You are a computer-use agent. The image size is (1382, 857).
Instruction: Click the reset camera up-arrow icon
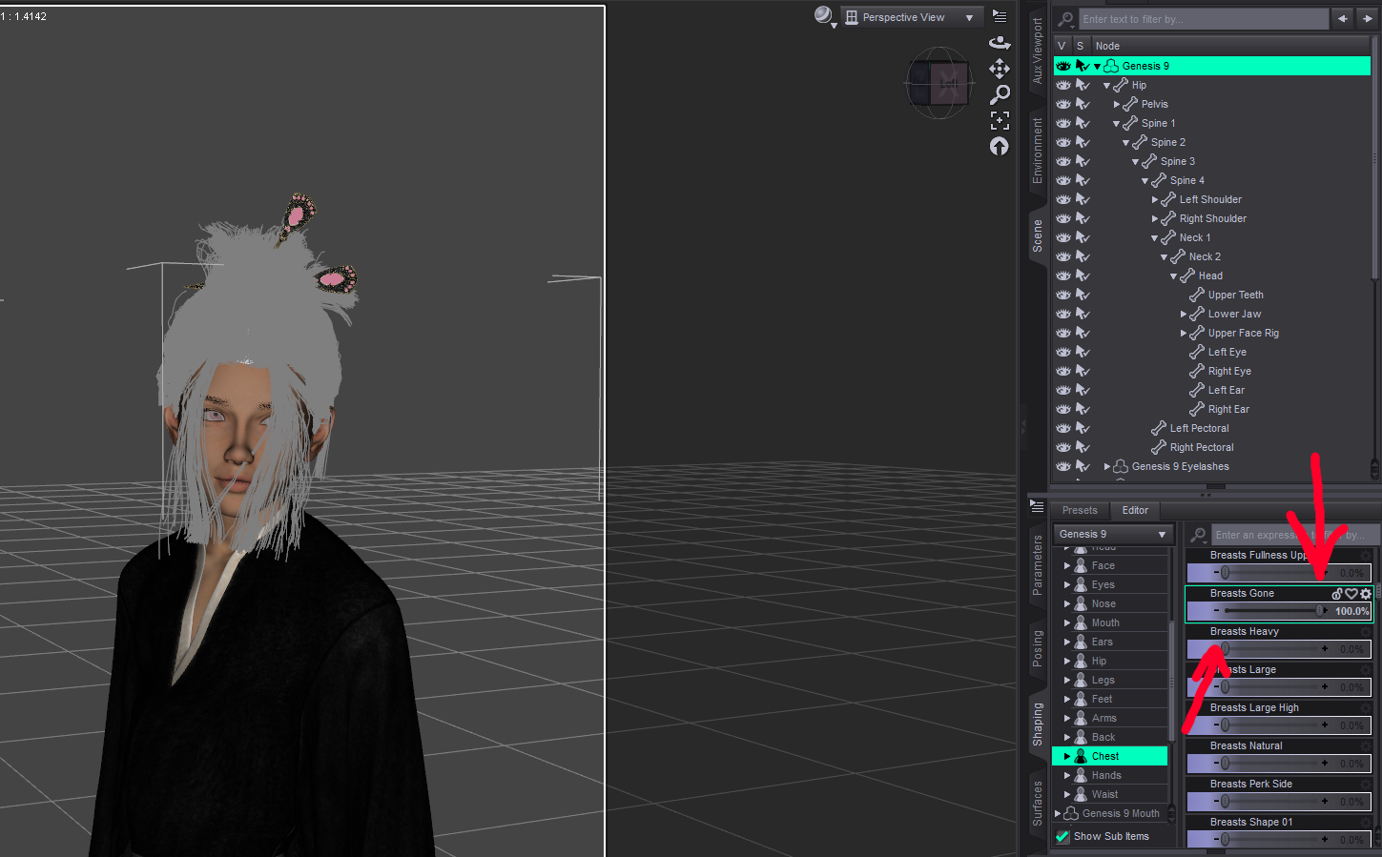point(1000,146)
